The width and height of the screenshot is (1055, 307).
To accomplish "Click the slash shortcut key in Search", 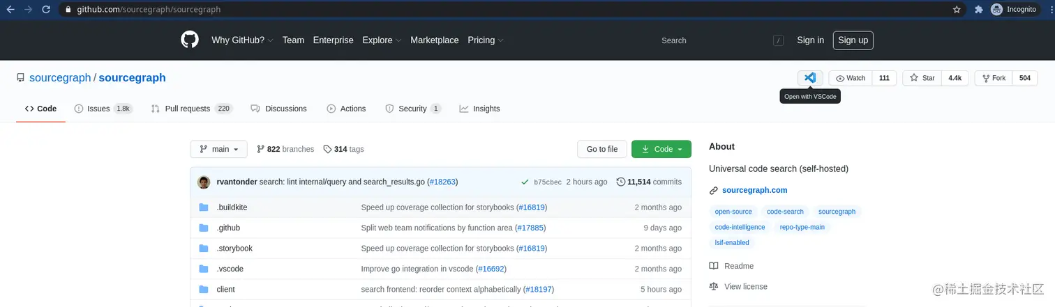I will (778, 40).
